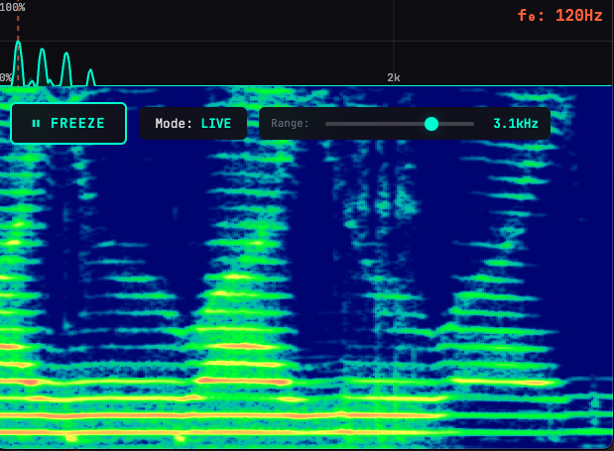Click the LIVE mode value text
Screen dimensions: 614x451
(216, 124)
